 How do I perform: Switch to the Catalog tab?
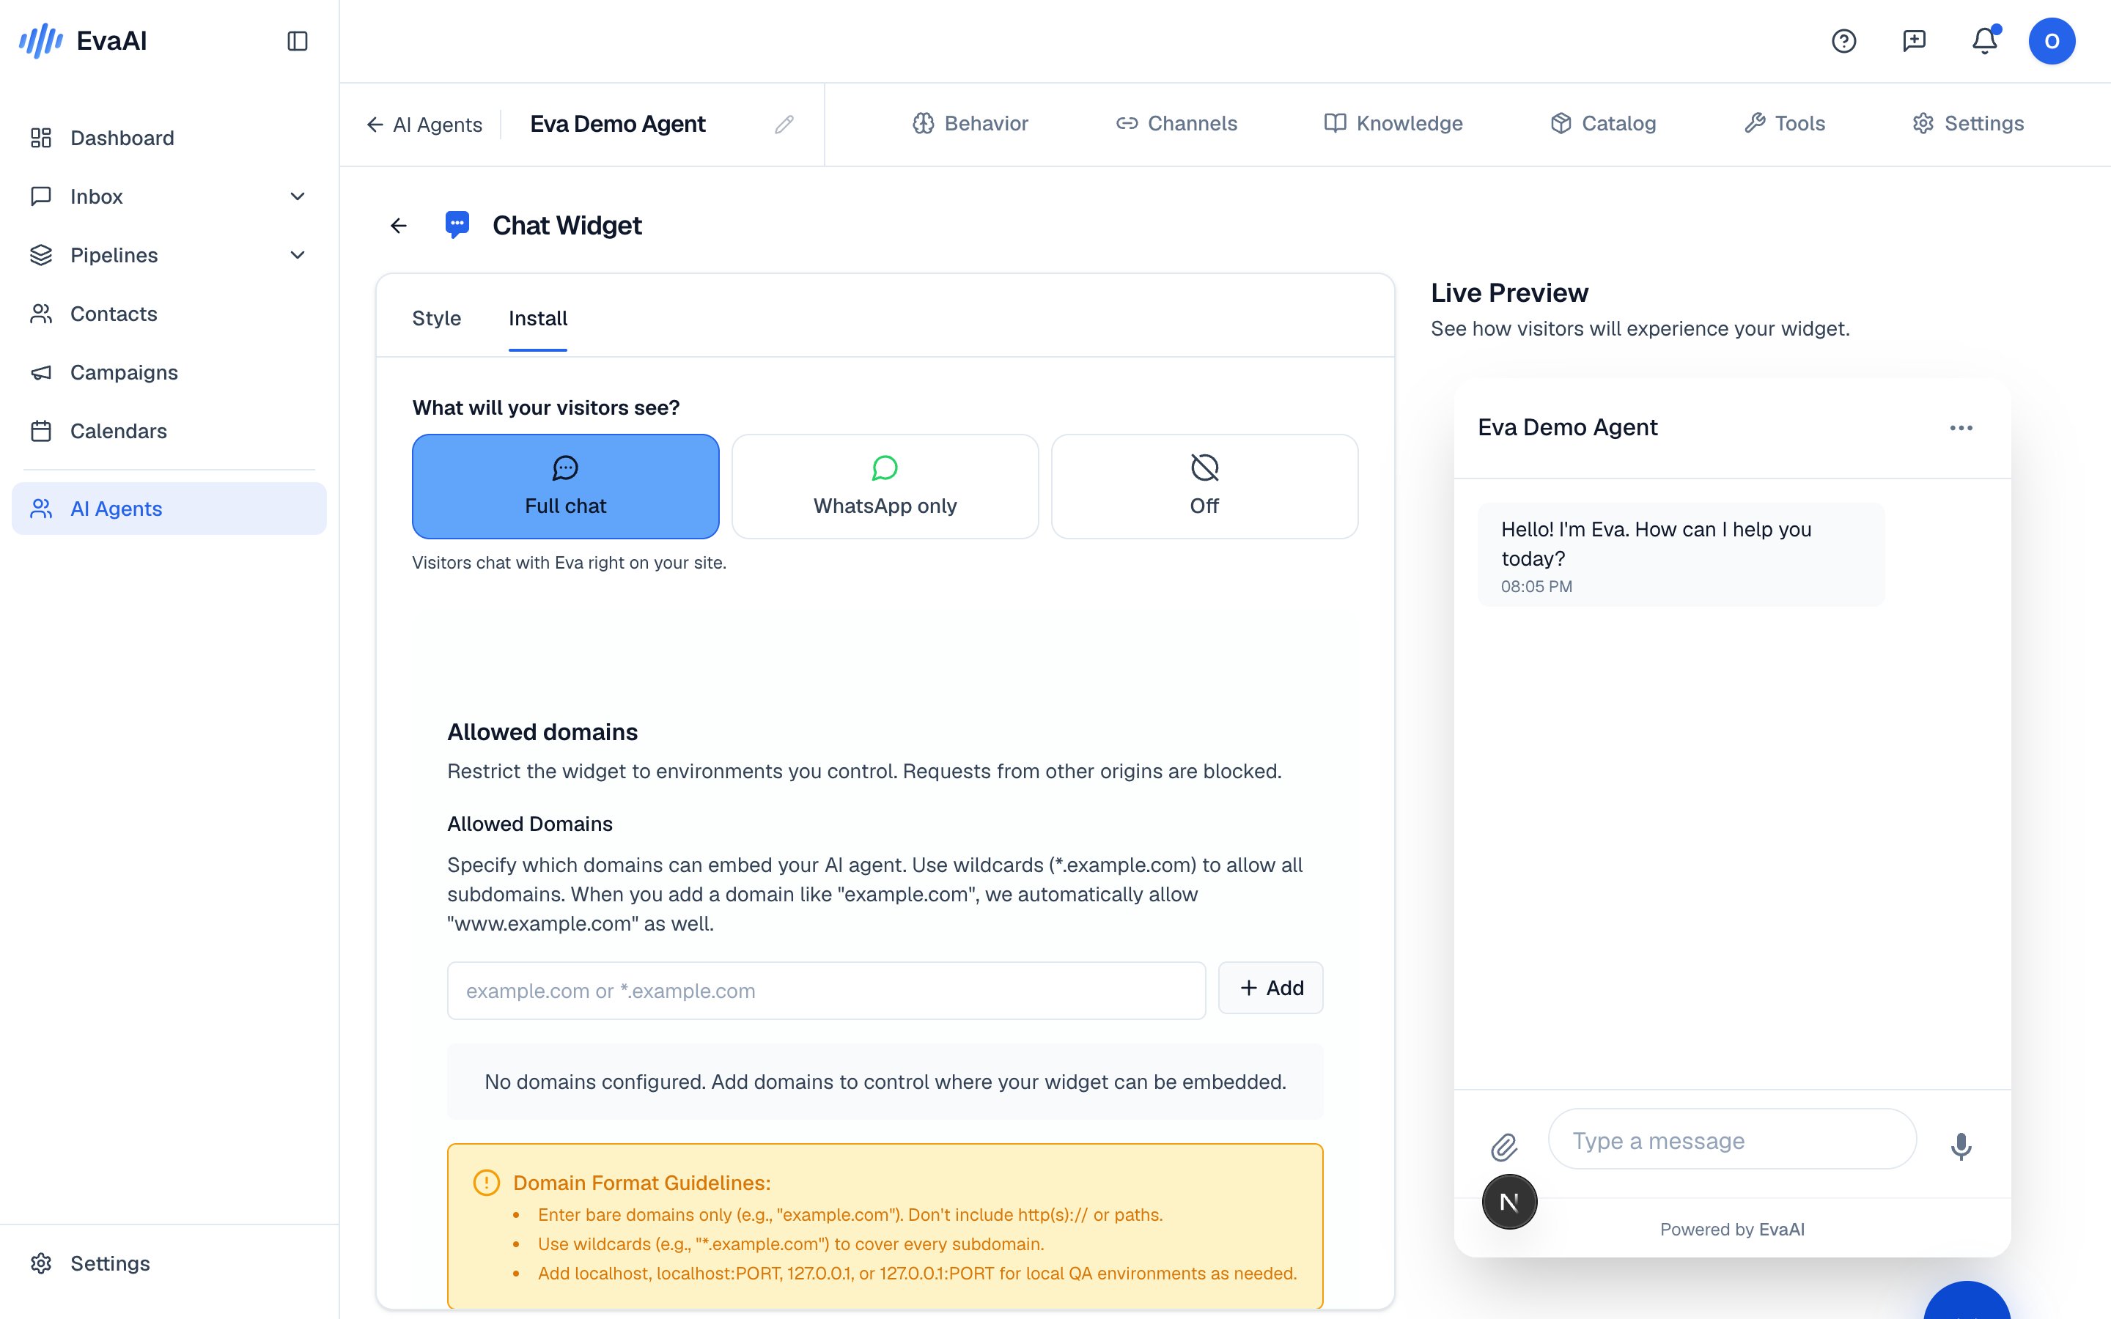1603,124
